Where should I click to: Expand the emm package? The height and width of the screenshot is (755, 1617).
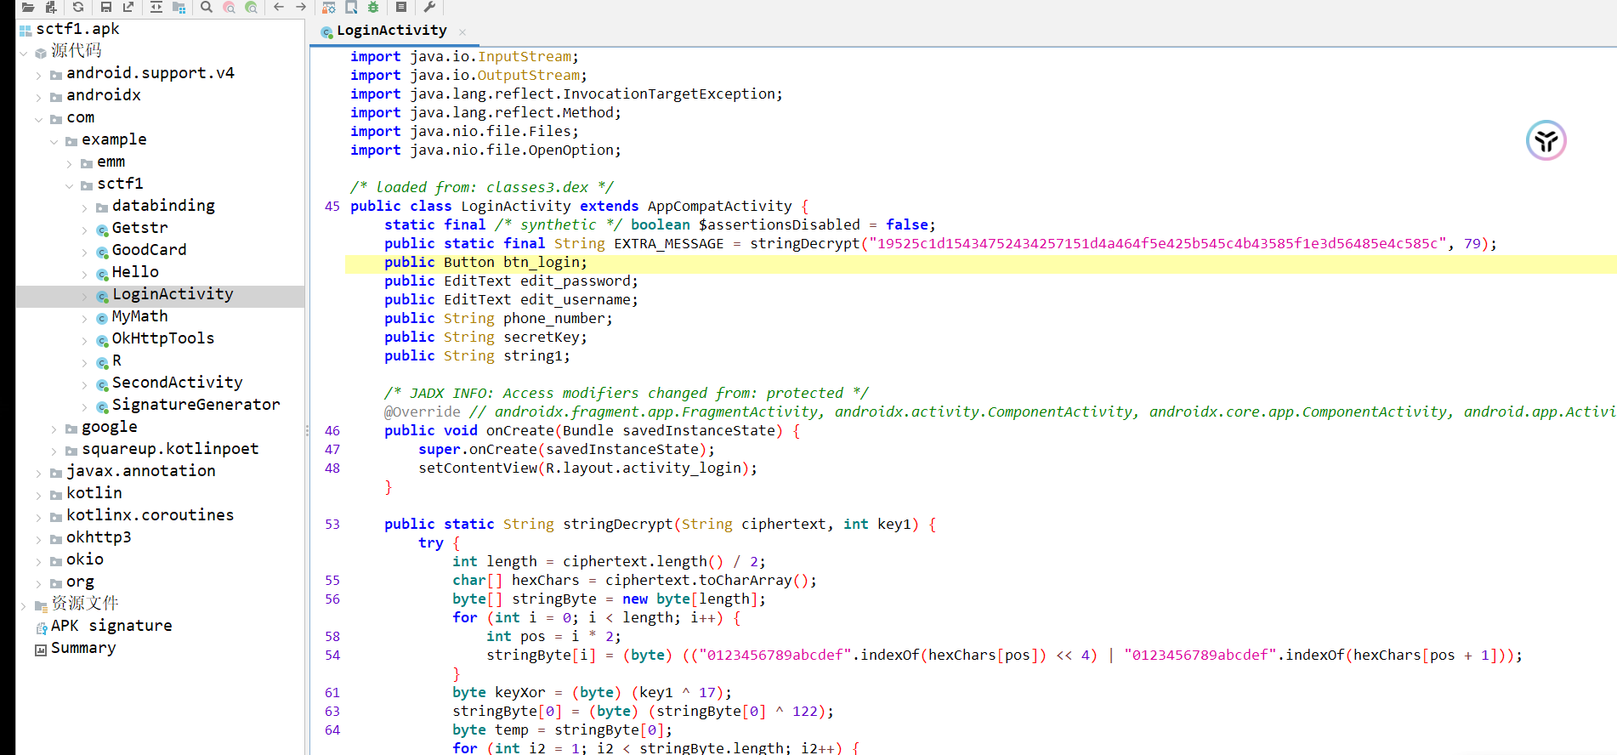click(70, 163)
